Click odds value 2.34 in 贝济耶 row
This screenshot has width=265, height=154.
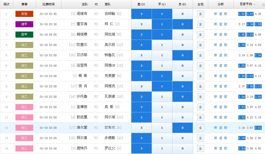pos(258,55)
